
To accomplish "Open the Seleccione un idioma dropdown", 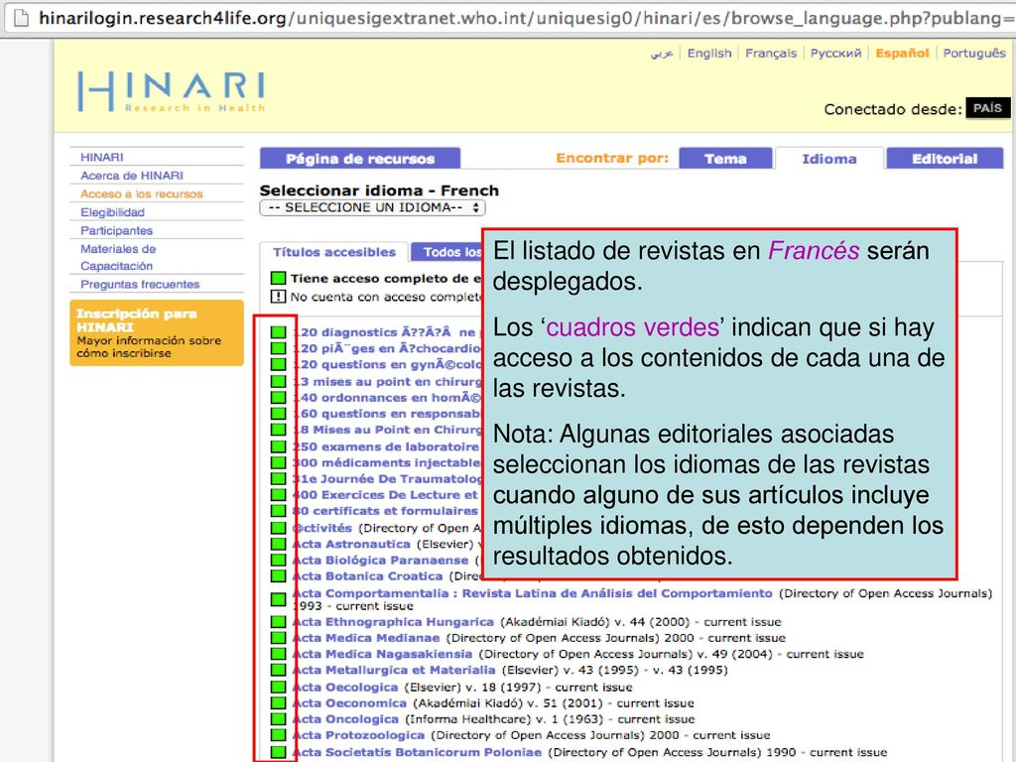I will coord(373,207).
